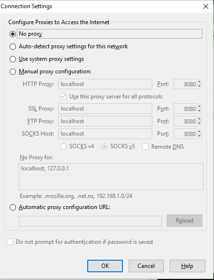Screen dimensions: 214x280
Task: Select SOCKS v5 radio button
Action: coord(104,147)
